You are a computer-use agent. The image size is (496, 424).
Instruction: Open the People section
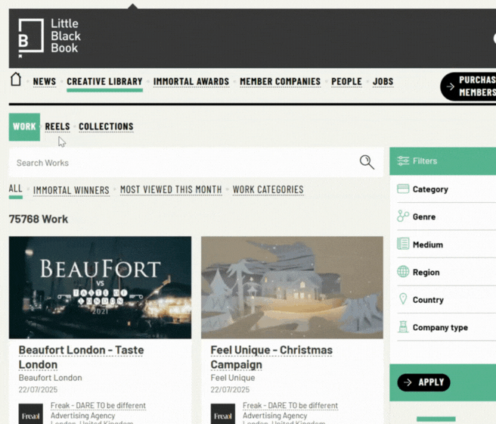(347, 81)
